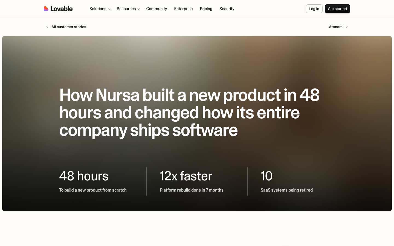Click the Get started button
394x246 pixels.
(x=337, y=9)
